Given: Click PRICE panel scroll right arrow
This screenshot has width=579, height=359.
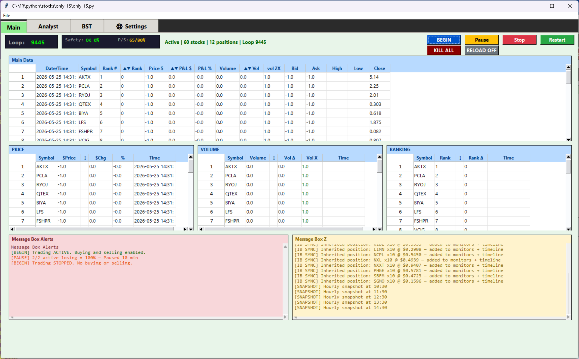Looking at the screenshot, I should 185,229.
